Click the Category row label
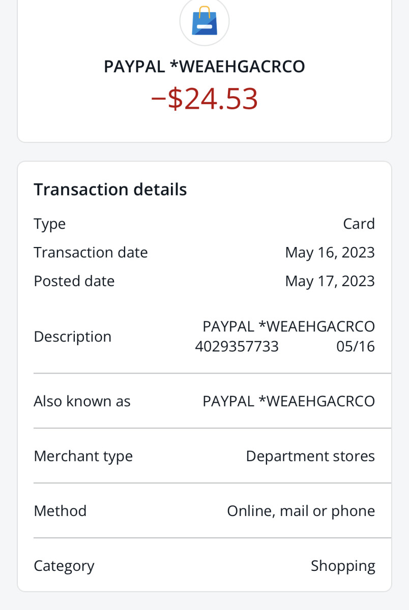The width and height of the screenshot is (409, 610). pyautogui.click(x=64, y=566)
